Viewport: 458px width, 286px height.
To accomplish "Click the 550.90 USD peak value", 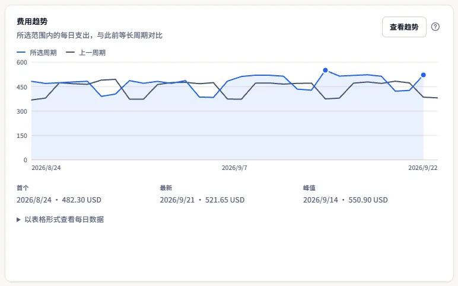I will 368,200.
